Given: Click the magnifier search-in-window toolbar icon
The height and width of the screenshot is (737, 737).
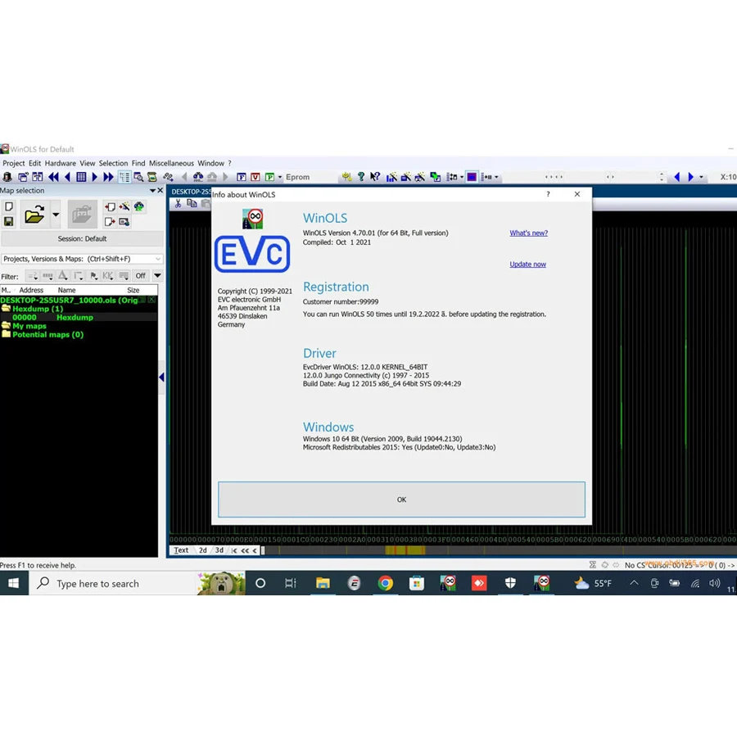Looking at the screenshot, I should tap(138, 177).
